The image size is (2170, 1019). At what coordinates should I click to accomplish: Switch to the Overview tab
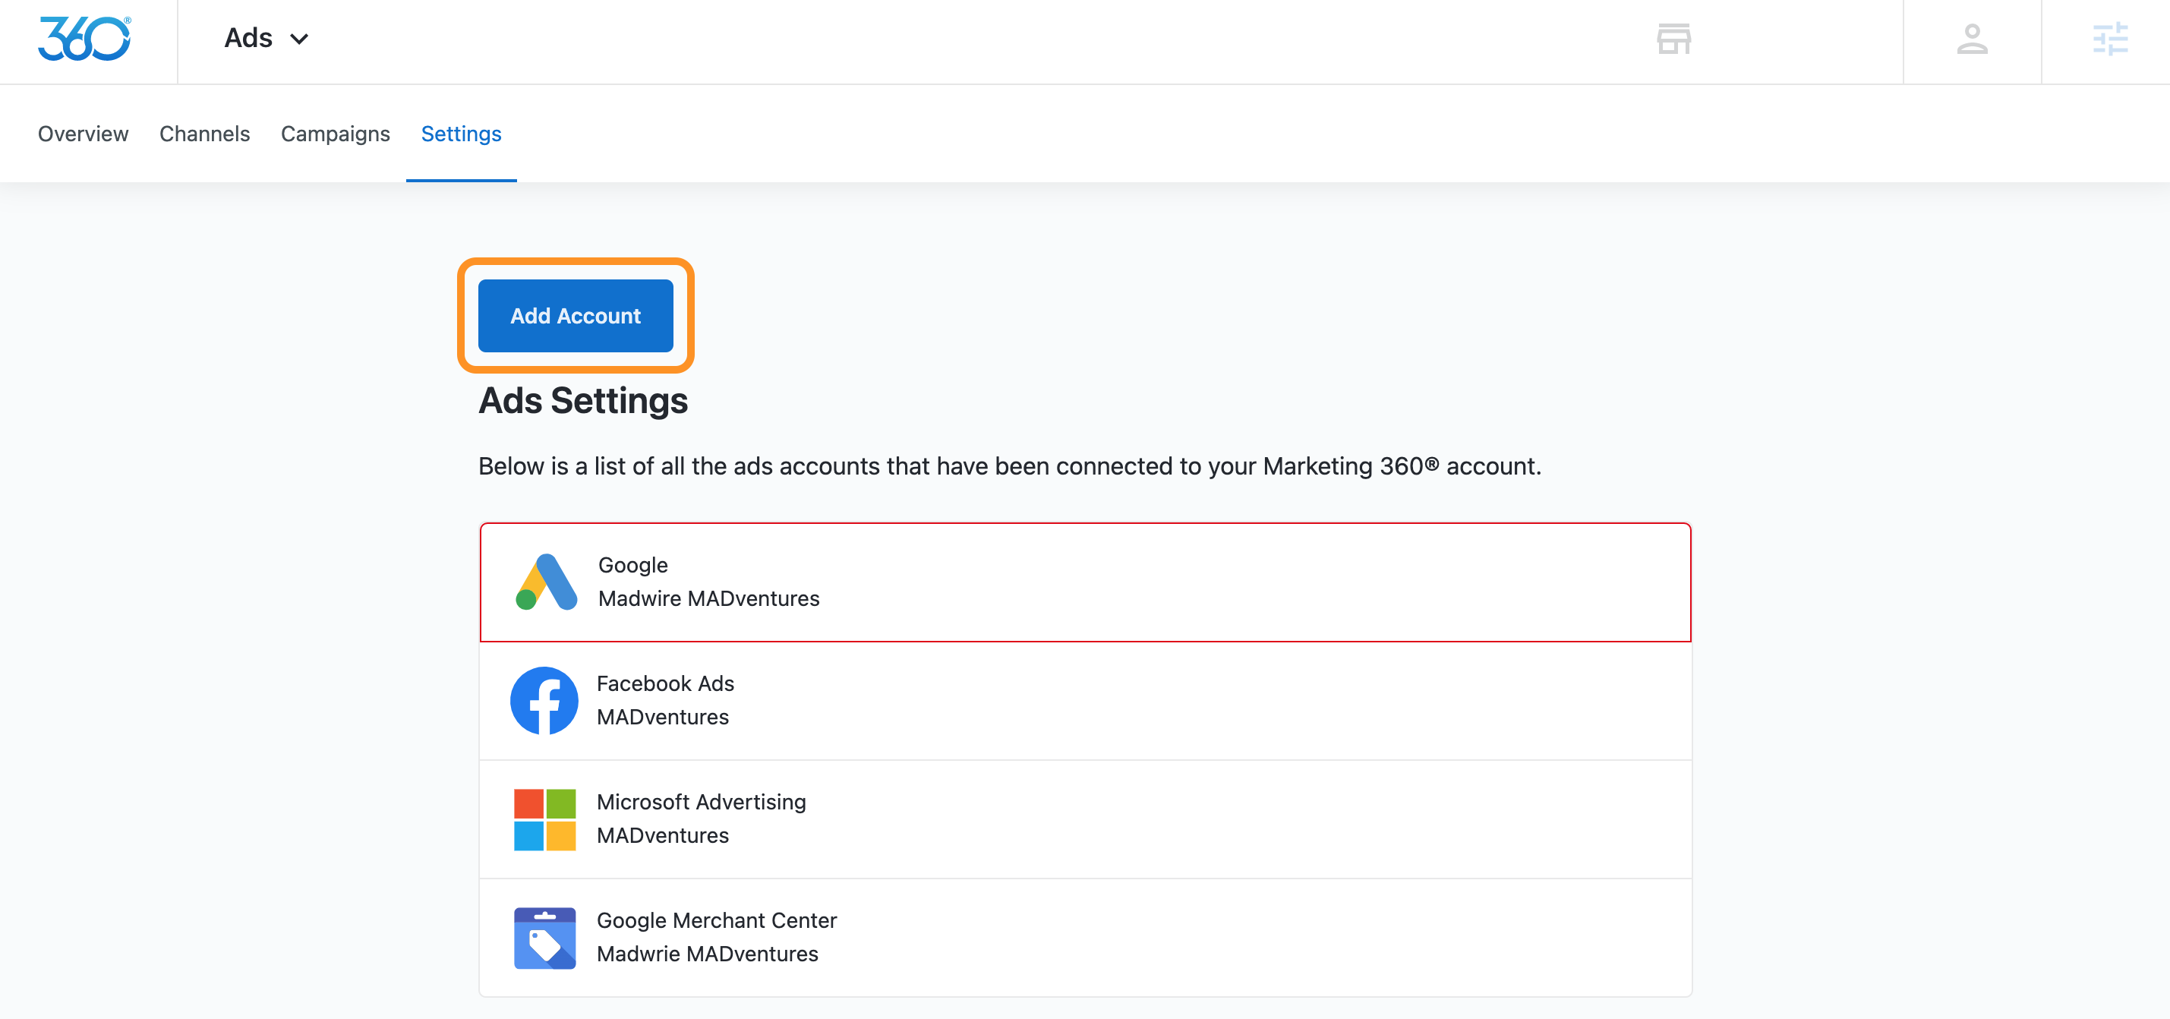[x=83, y=133]
